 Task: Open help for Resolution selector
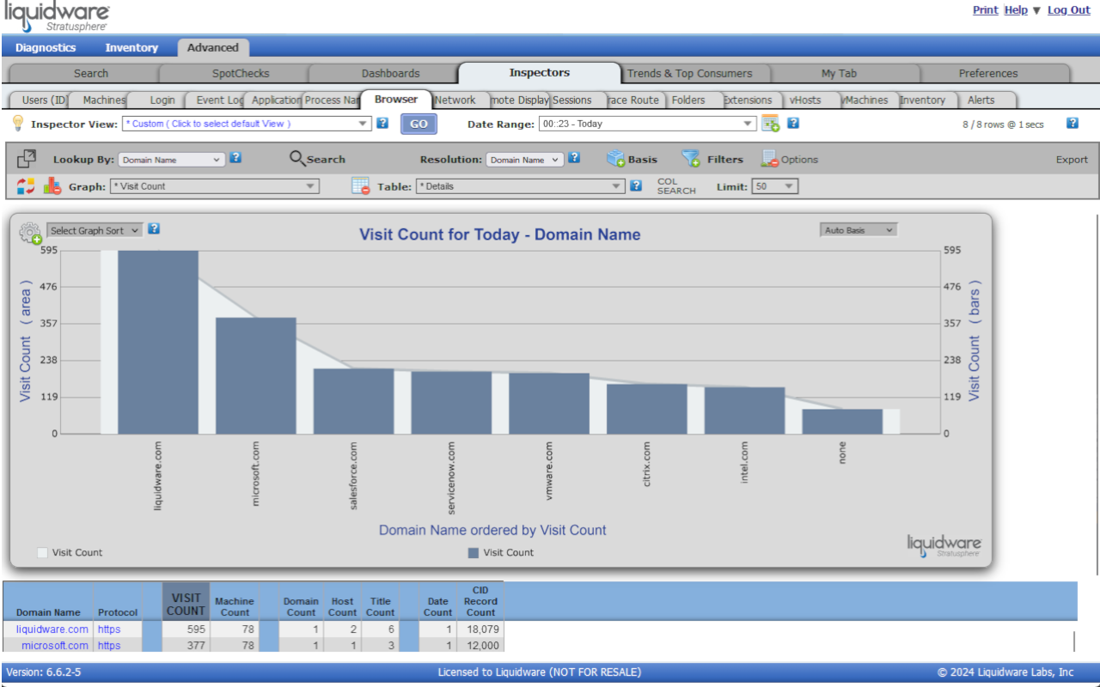(x=574, y=158)
